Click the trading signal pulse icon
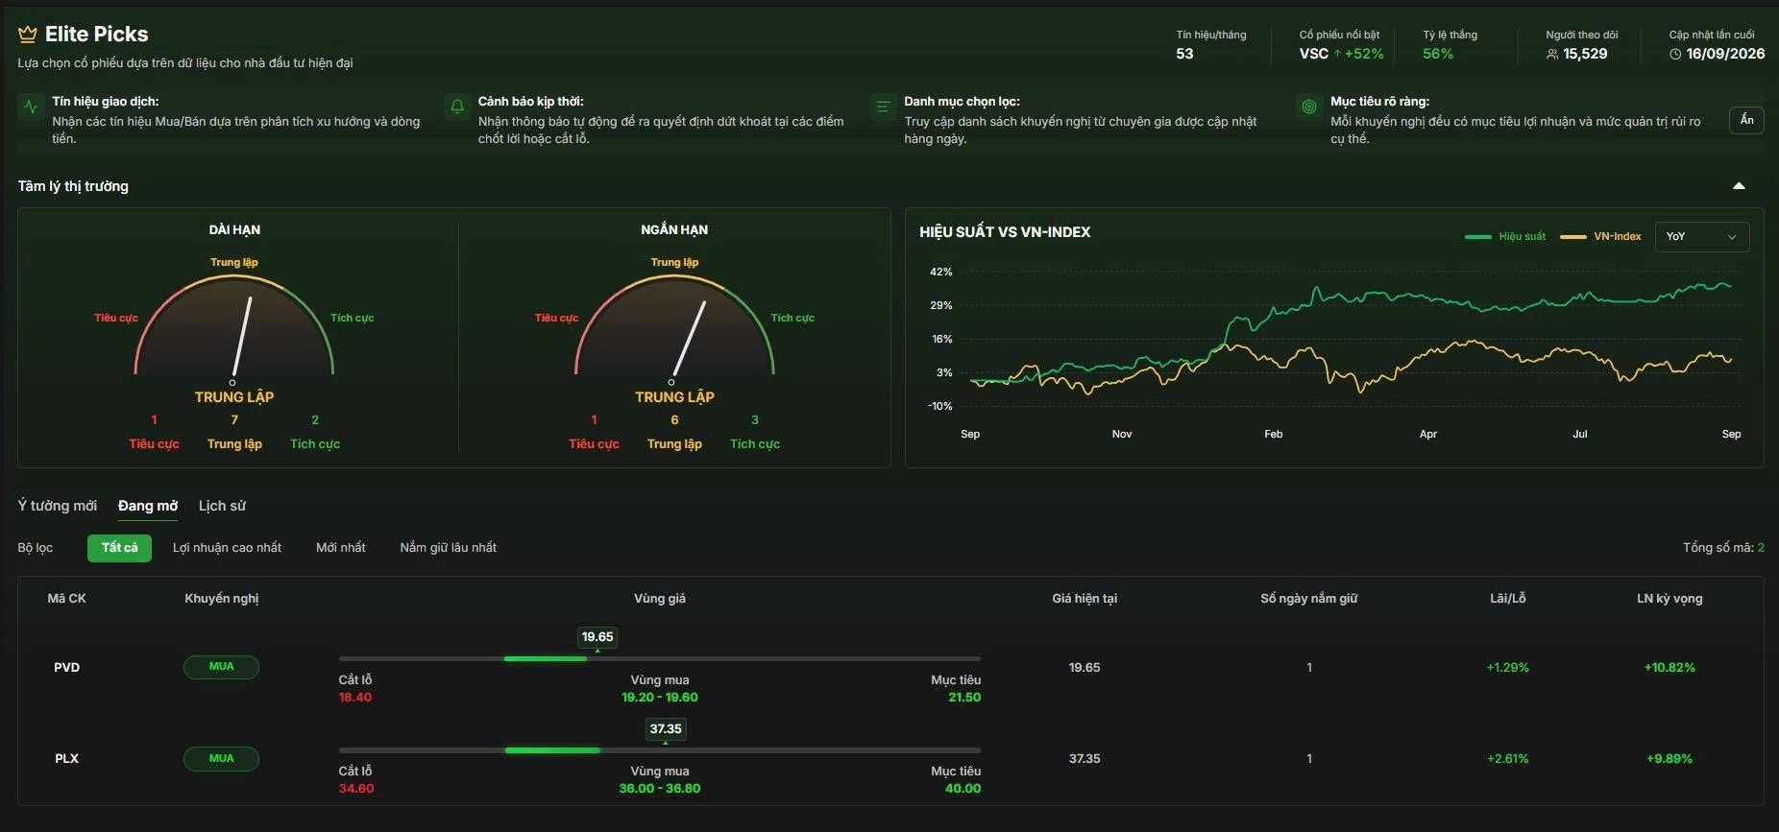Screen dimensions: 1779x832 pos(31,107)
